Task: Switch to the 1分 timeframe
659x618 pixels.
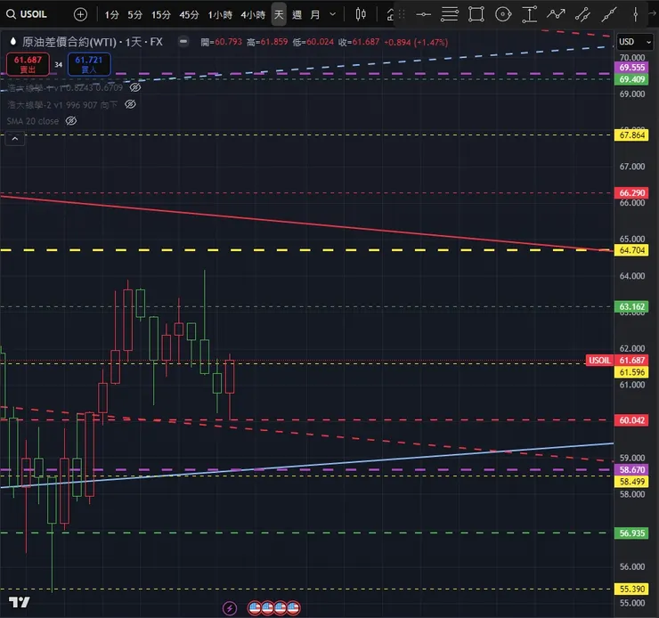Action: 111,15
